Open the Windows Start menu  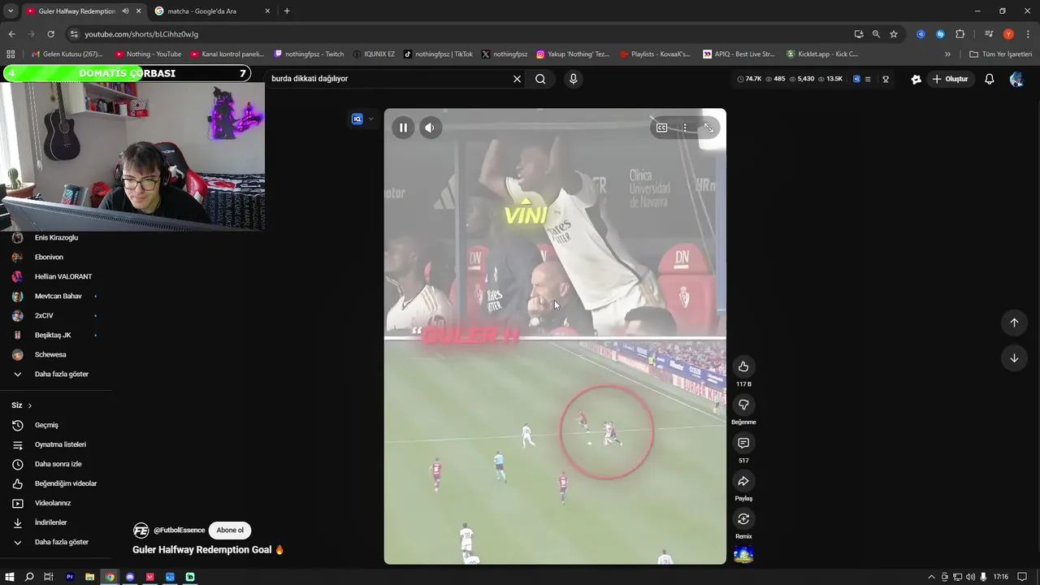pos(10,577)
